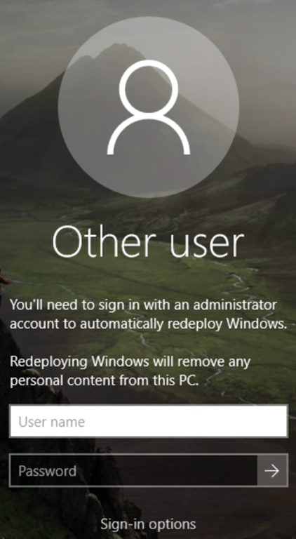
Task: Click the word "Other" in the heading
Action: click(105, 241)
